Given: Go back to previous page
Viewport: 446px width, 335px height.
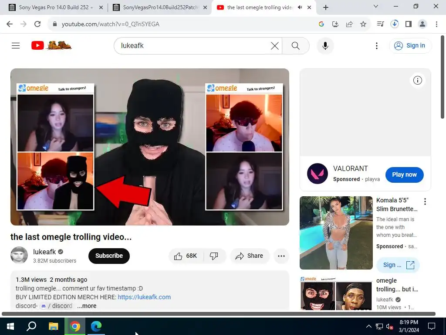Looking at the screenshot, I should tap(10, 24).
